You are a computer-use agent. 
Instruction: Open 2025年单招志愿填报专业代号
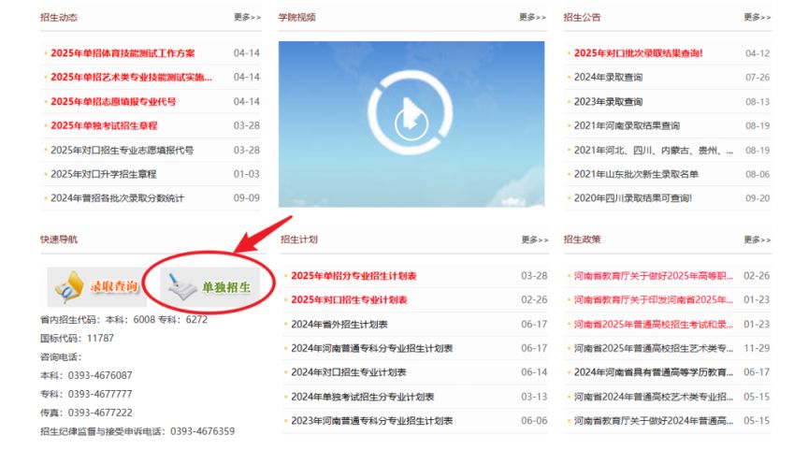[x=113, y=102]
